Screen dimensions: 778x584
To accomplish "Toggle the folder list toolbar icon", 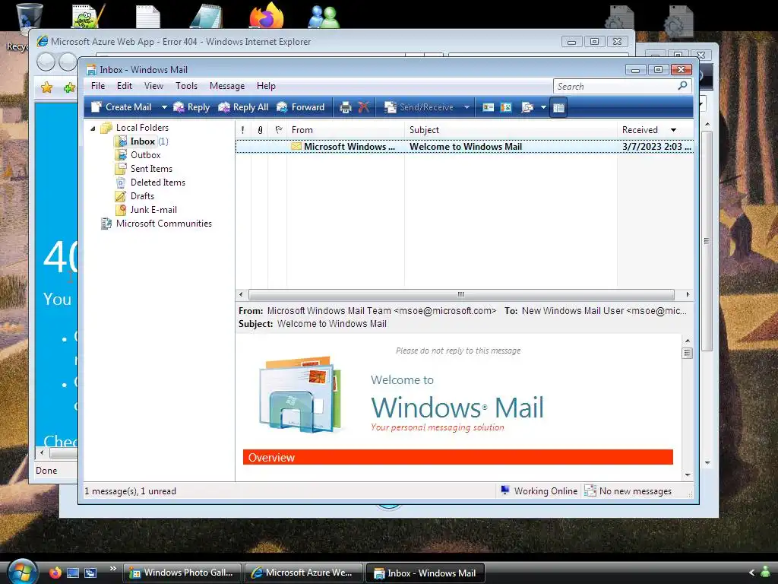I will 558,107.
